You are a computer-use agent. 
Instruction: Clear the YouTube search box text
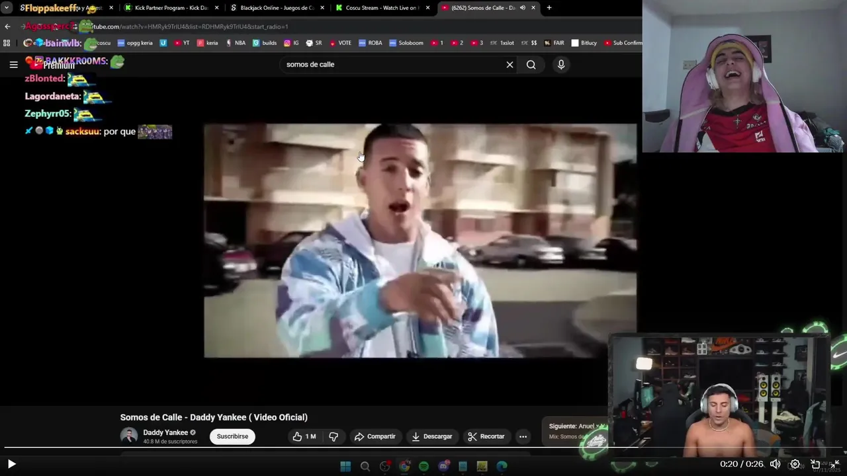point(510,65)
